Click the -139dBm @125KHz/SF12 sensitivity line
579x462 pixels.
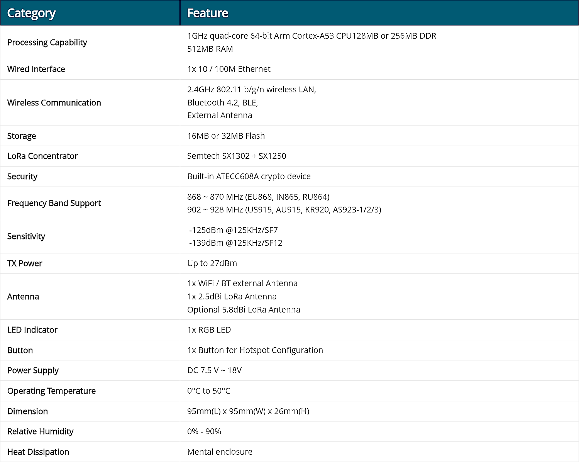point(235,243)
